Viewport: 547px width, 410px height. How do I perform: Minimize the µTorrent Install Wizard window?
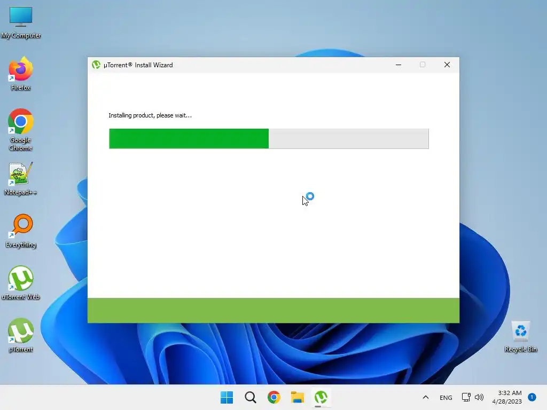point(398,65)
